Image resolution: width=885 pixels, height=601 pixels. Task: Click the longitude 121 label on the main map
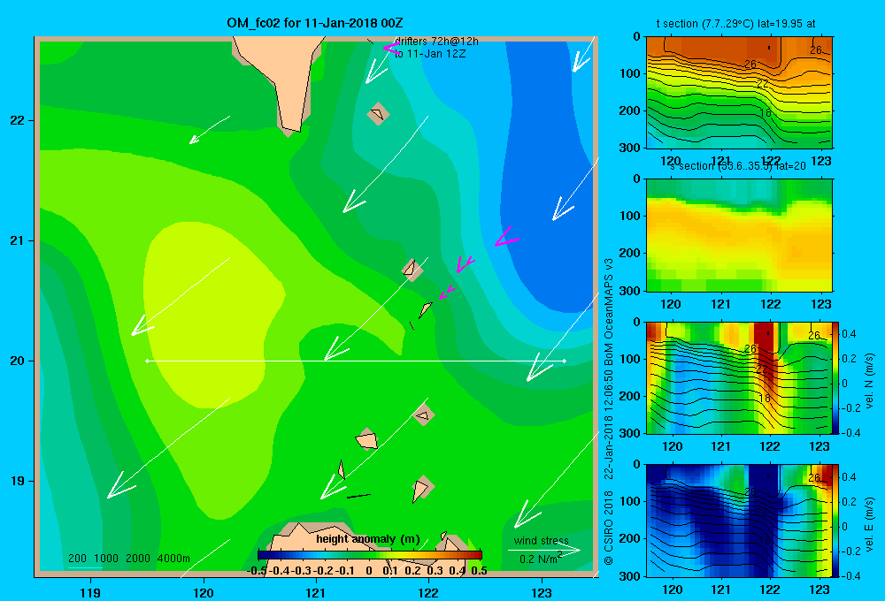(x=316, y=592)
